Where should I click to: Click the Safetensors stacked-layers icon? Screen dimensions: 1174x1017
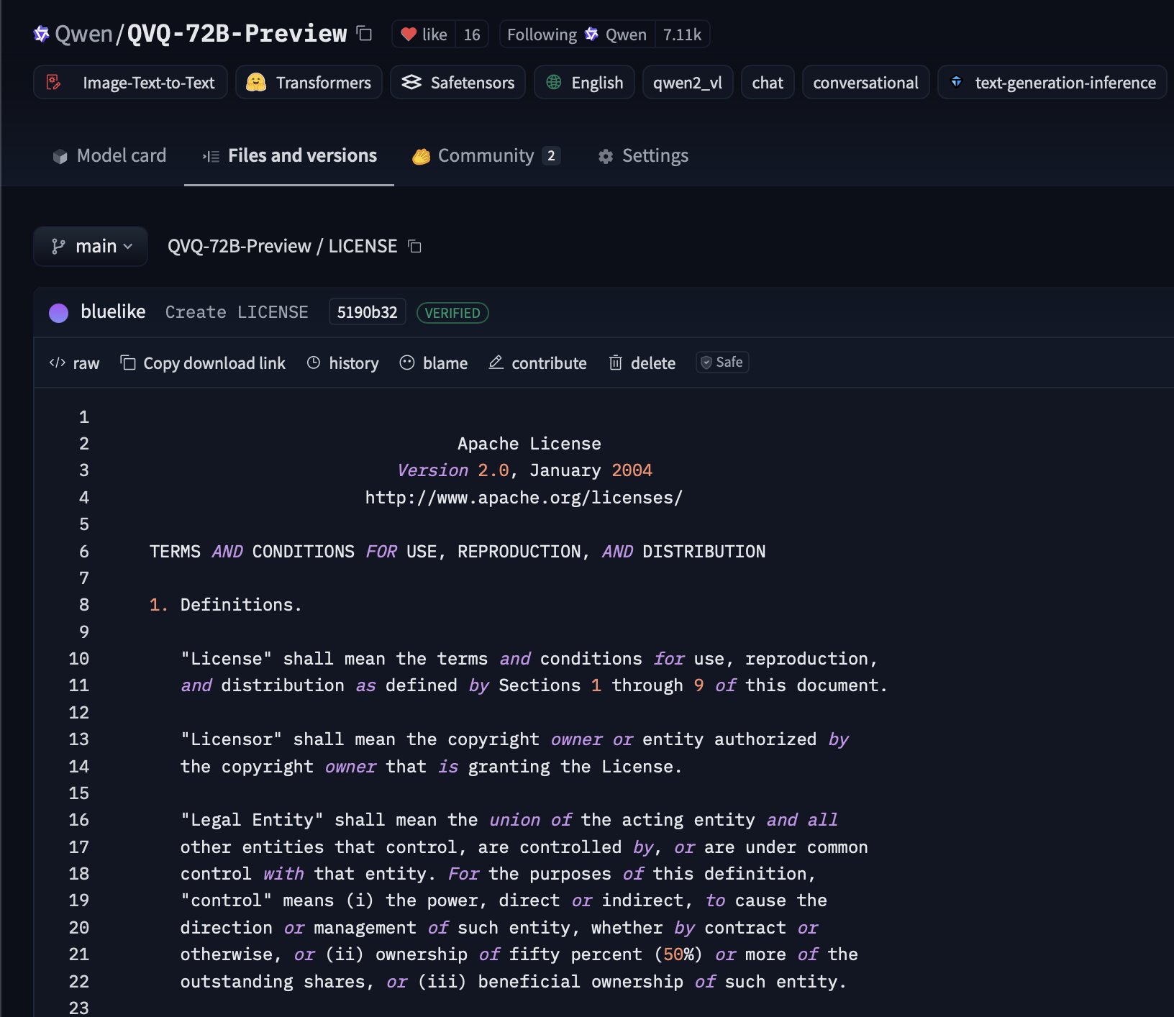pyautogui.click(x=411, y=83)
